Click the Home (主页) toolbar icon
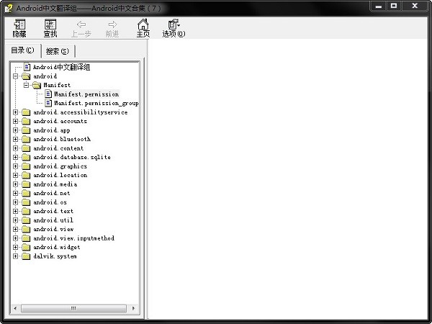 pos(143,27)
